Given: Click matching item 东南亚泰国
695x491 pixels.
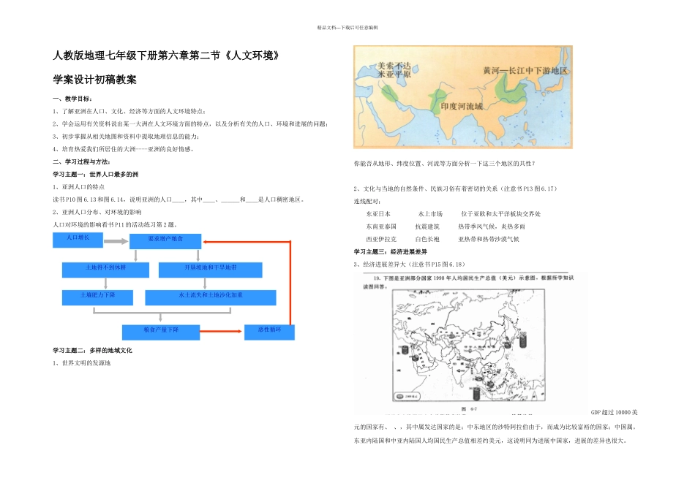Looking at the screenshot, I should (x=381, y=227).
